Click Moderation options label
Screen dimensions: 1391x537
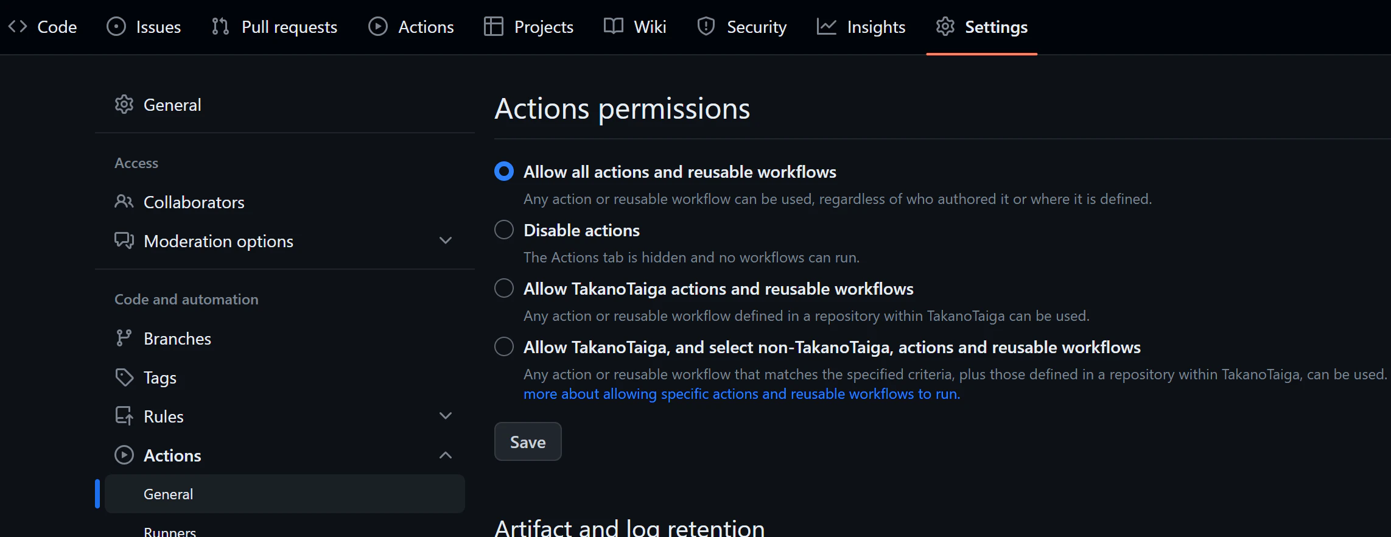(219, 241)
